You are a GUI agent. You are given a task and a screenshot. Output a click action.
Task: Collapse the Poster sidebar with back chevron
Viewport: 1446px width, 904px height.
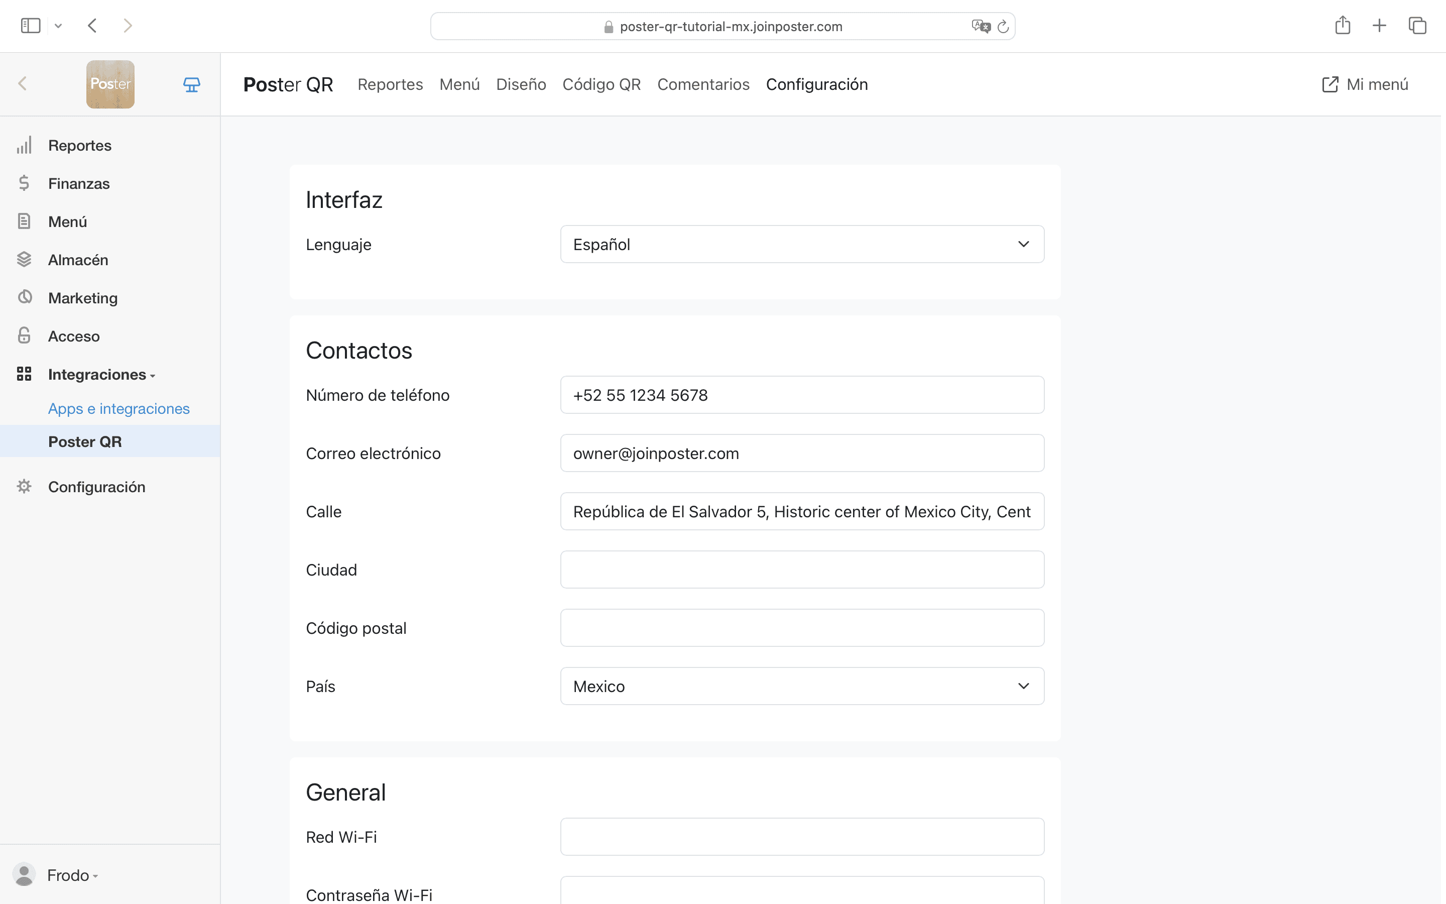[x=23, y=84]
